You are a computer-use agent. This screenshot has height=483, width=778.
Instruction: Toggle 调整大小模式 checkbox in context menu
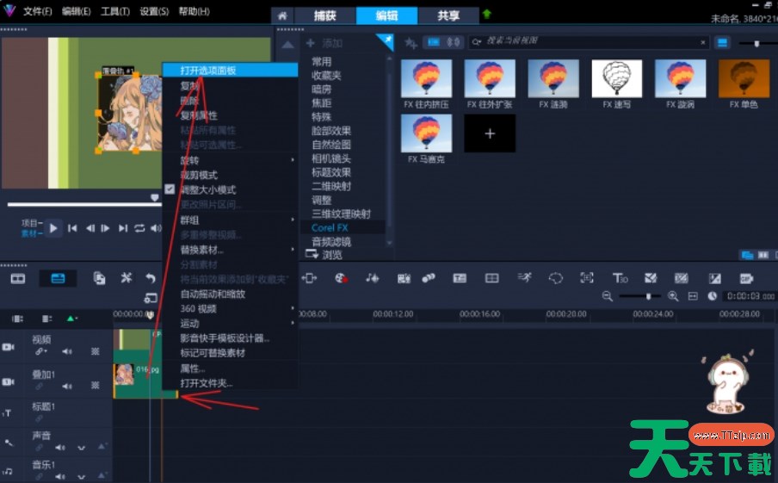click(x=170, y=189)
